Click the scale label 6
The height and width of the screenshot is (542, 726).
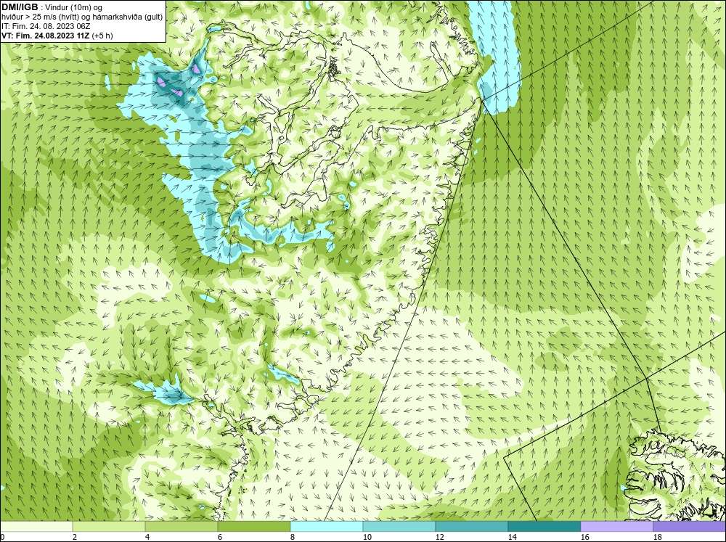click(x=220, y=537)
